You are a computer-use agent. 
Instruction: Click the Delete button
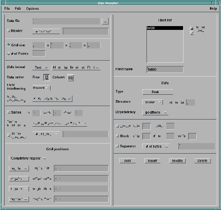point(202,161)
